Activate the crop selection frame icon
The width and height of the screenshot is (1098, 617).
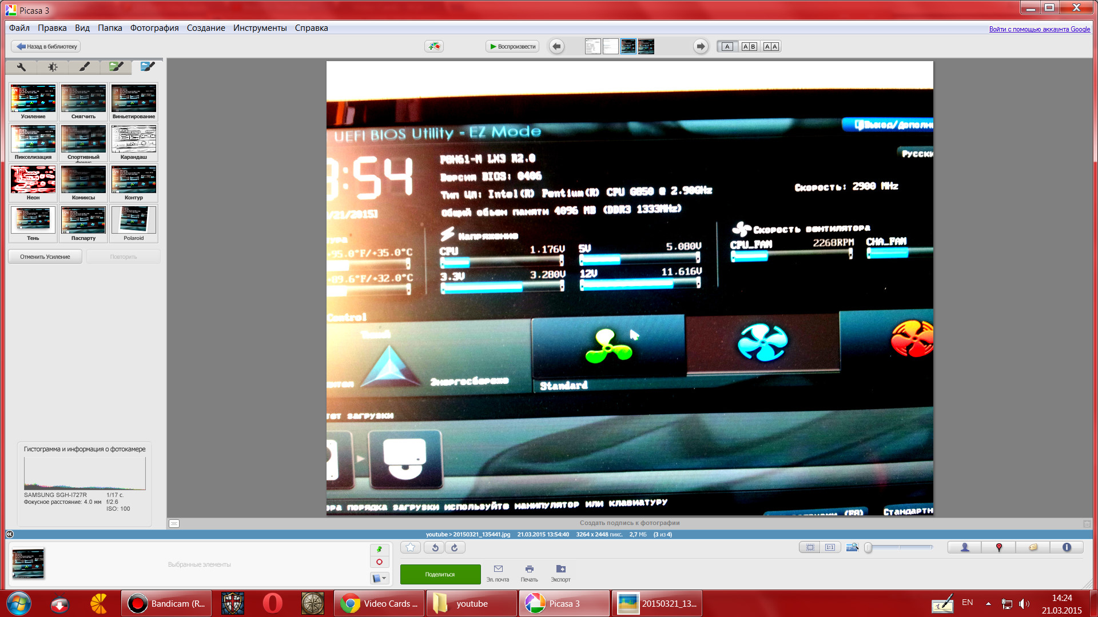[809, 547]
